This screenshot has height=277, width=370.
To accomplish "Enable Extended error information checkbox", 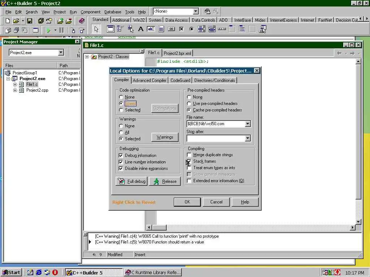I will point(189,181).
